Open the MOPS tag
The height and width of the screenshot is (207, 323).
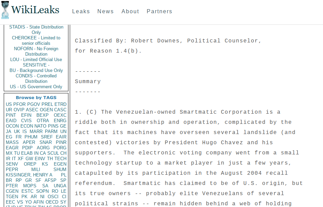(x=30, y=186)
